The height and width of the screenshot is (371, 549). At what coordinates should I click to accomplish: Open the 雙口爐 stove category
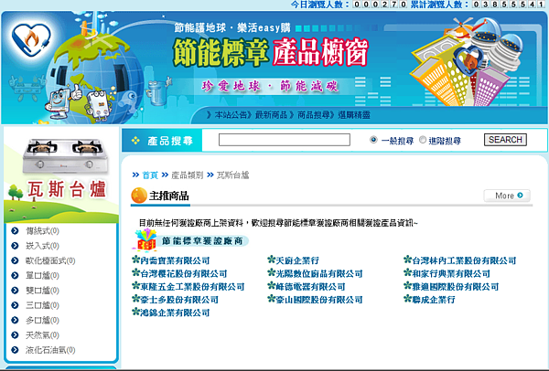pyautogui.click(x=38, y=291)
